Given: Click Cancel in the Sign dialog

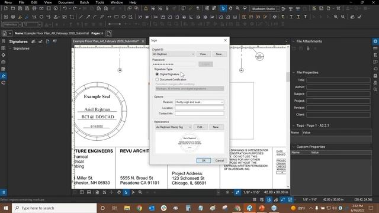Looking at the screenshot, I should [x=220, y=160].
